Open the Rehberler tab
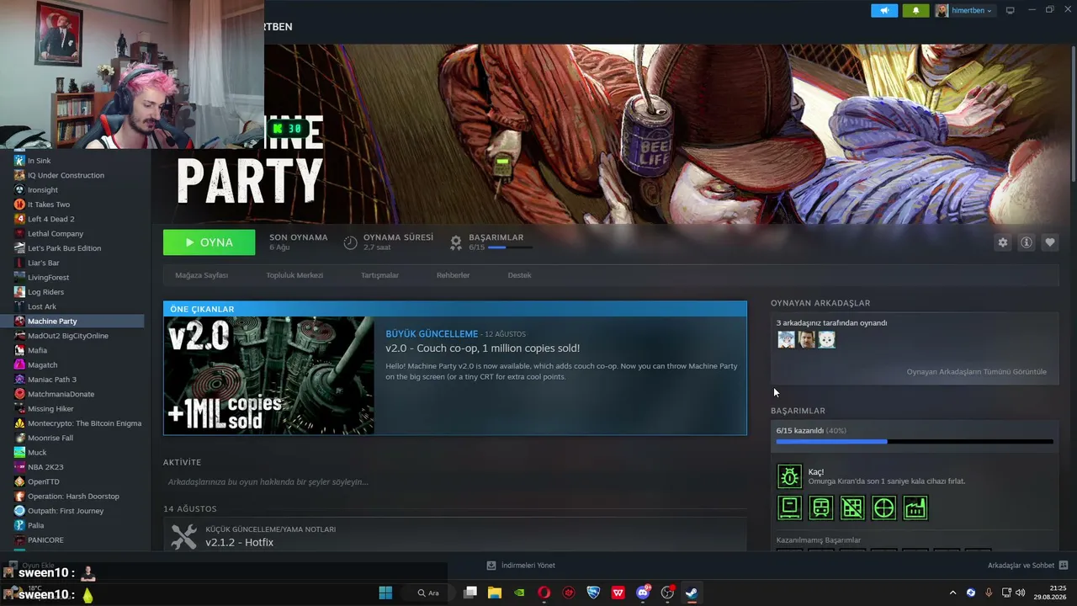The image size is (1077, 606). pos(454,275)
